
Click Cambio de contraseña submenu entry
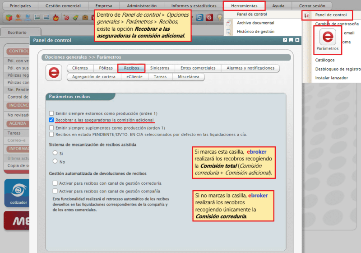coord(337,24)
